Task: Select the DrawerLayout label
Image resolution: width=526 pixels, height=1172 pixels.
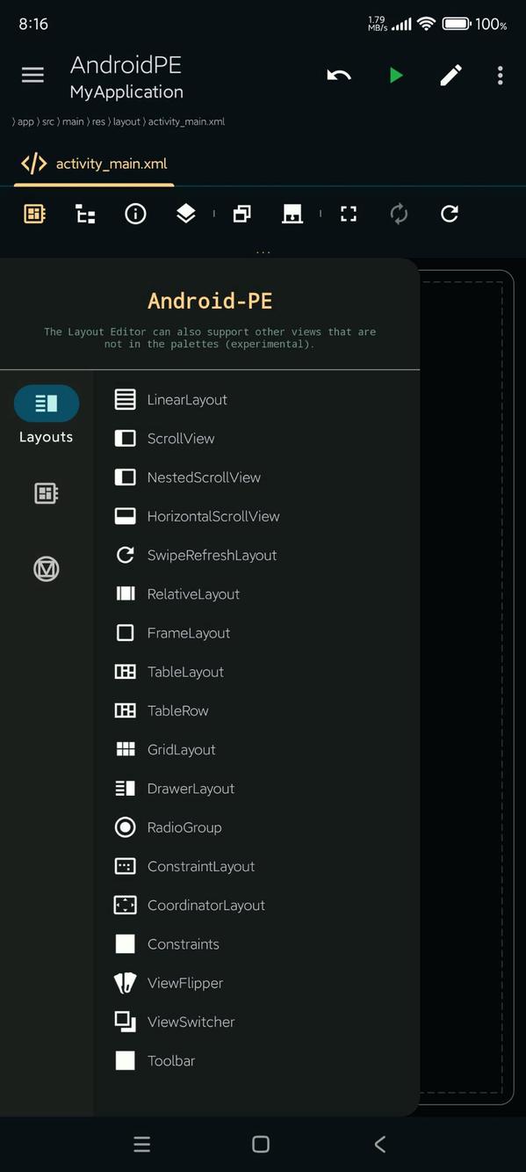Action: coord(191,789)
